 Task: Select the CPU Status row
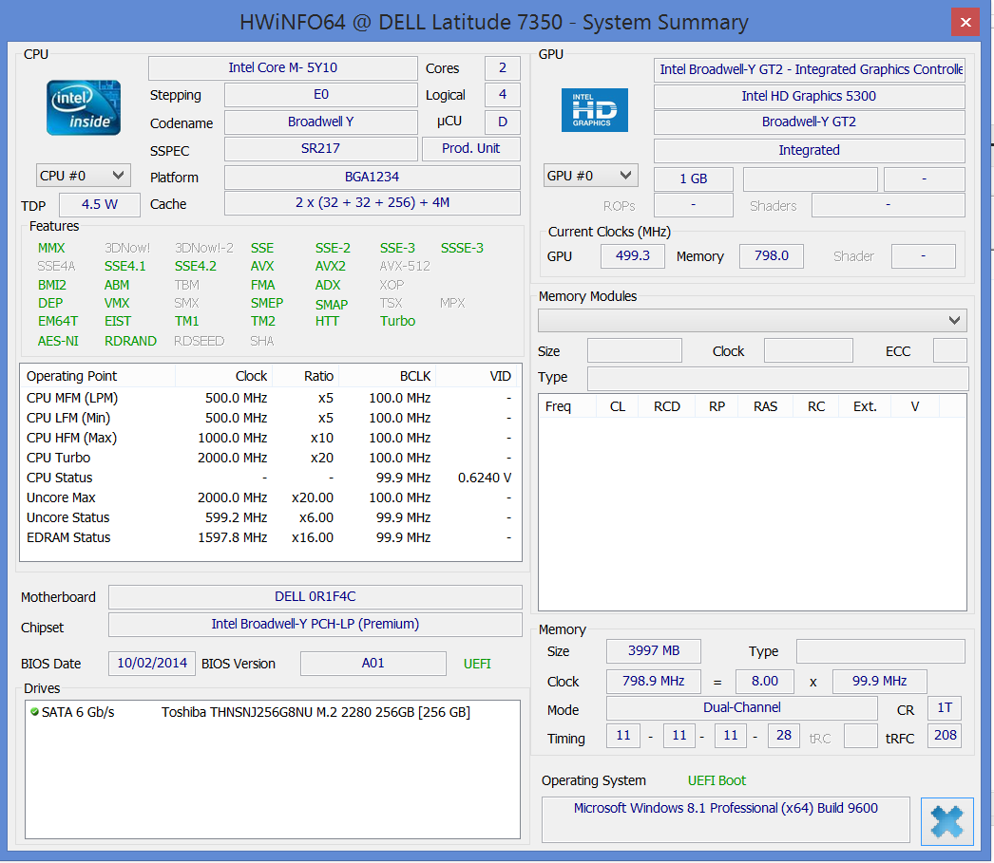(270, 478)
